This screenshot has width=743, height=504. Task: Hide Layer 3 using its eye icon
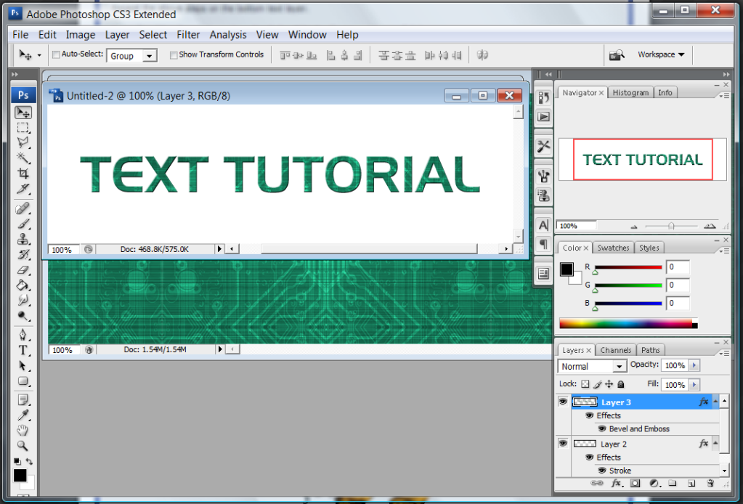(x=563, y=402)
